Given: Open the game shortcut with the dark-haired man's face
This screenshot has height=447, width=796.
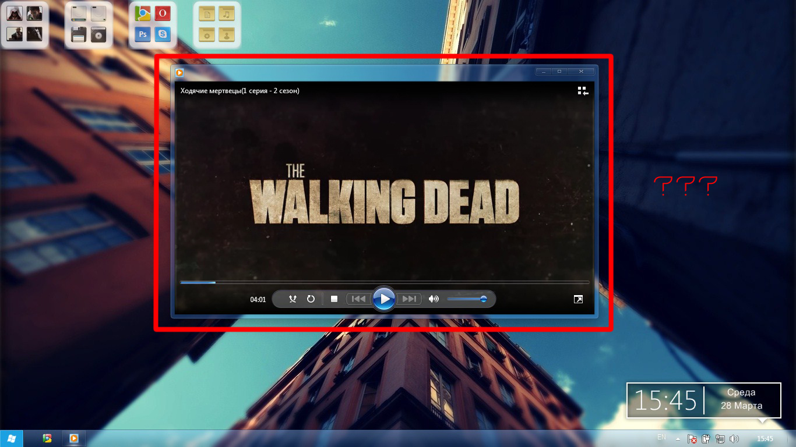Looking at the screenshot, I should coord(34,13).
